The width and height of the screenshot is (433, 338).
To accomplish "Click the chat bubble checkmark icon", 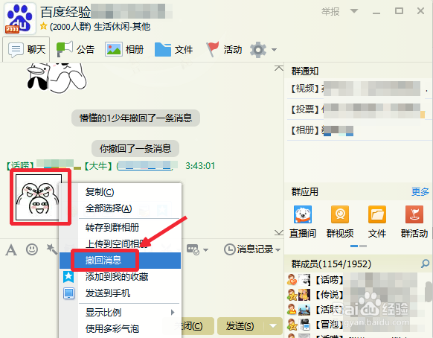I will (193, 249).
